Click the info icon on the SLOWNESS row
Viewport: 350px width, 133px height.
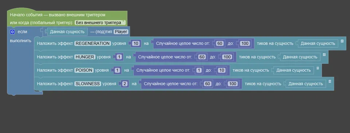click(x=330, y=82)
